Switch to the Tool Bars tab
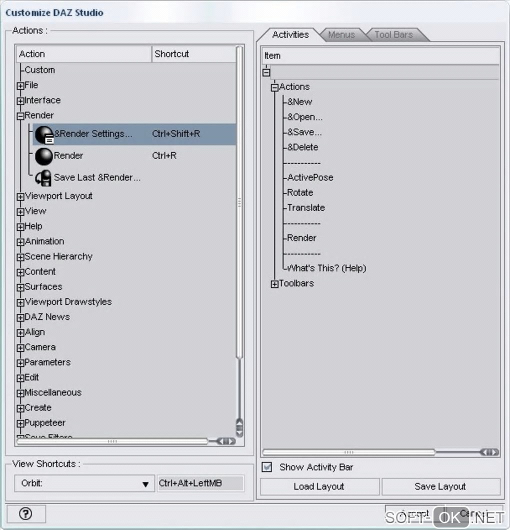 [x=393, y=35]
